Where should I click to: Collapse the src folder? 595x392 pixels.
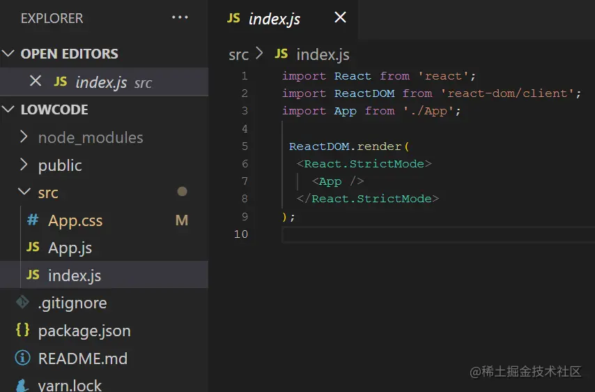coord(24,192)
